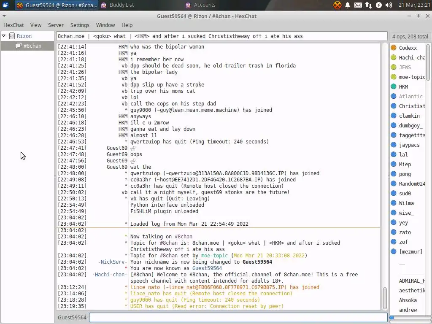Open the View menu
Screen dimensions: 432x324
point(36,25)
